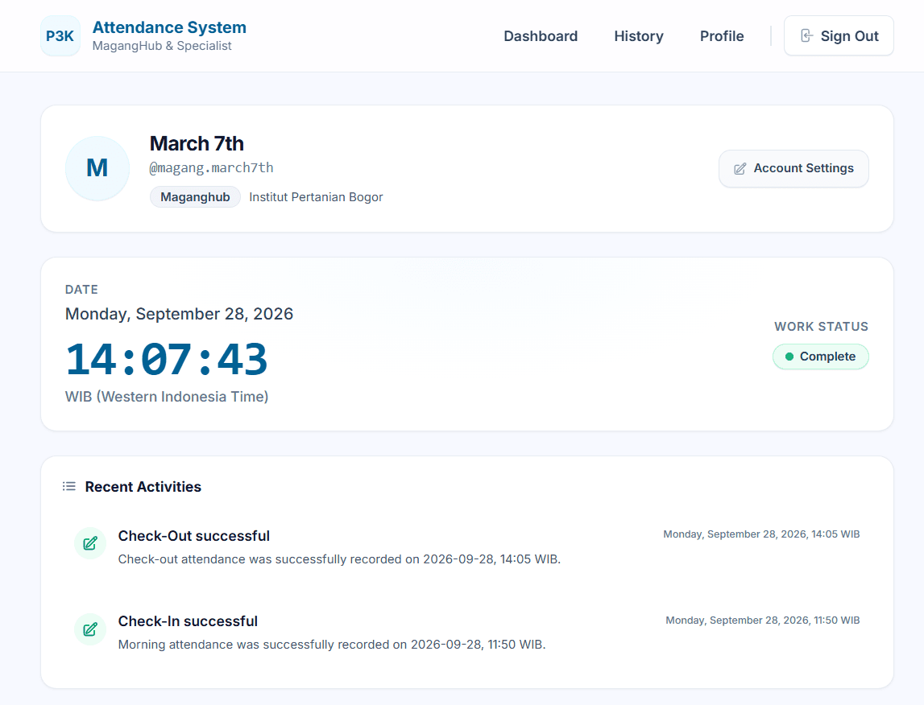Click the pencil icon in Account Settings

(740, 169)
